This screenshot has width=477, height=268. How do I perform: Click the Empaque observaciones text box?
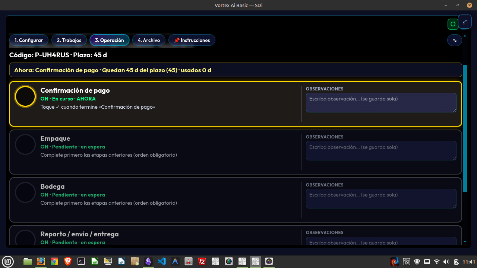click(381, 150)
